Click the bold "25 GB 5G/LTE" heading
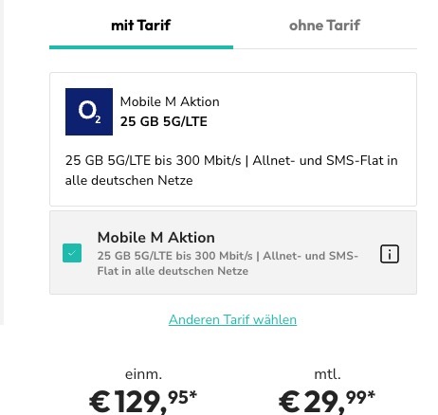Screen dimensions: 438x415 pyautogui.click(x=164, y=121)
